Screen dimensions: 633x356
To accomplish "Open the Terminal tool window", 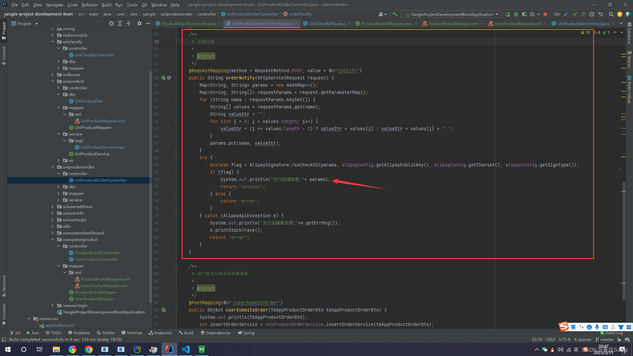I will (132, 333).
